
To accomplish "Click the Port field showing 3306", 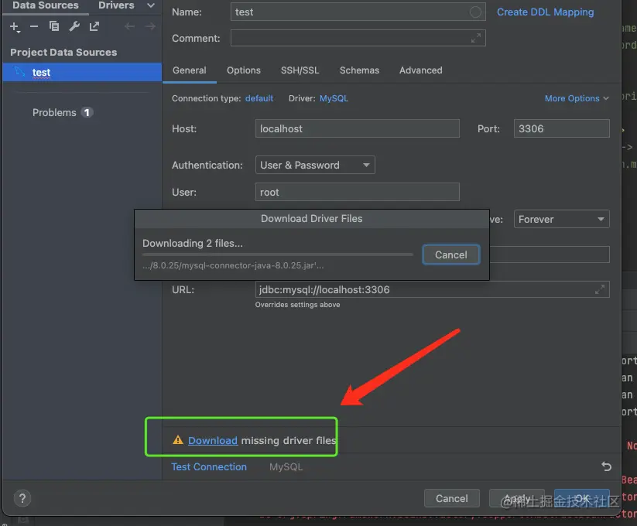I will (561, 128).
